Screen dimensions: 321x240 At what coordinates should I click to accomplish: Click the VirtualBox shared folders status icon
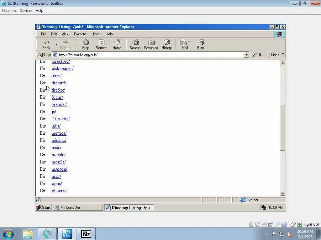click(x=284, y=224)
